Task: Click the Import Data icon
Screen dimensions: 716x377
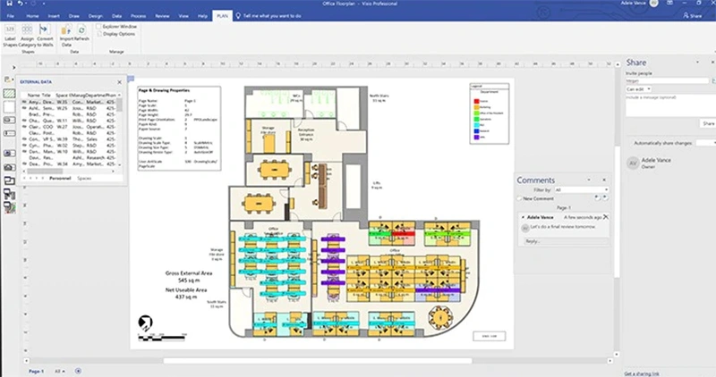Action: 64,32
